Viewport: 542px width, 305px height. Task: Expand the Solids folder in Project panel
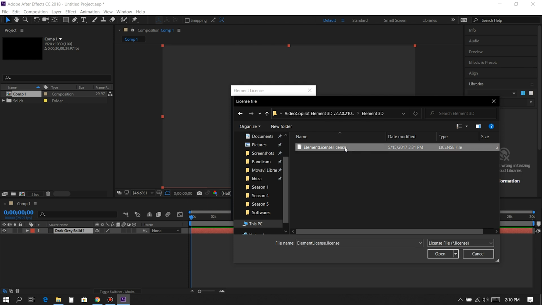tap(3, 101)
